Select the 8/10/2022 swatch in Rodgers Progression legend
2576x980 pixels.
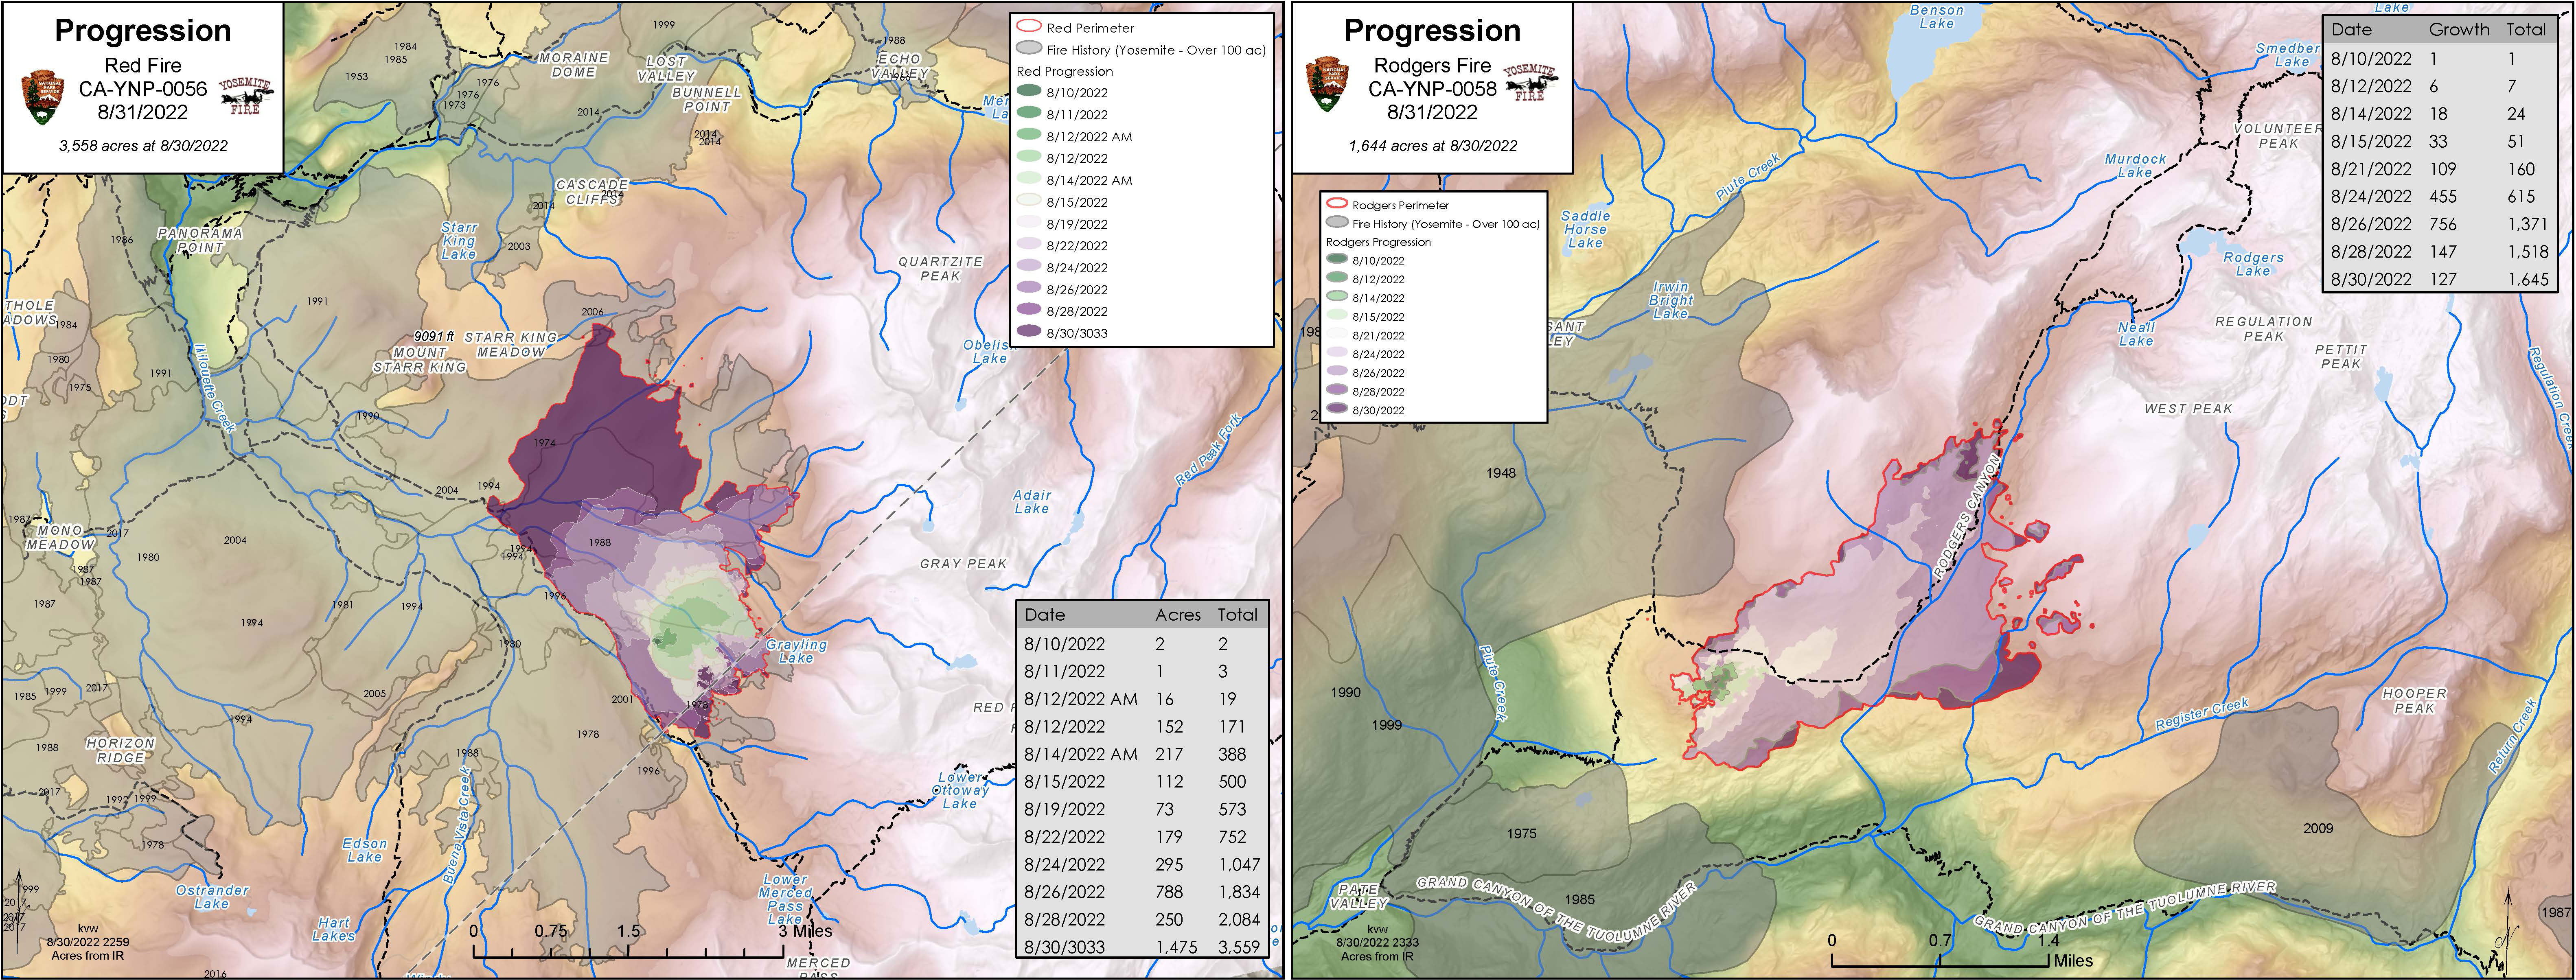pyautogui.click(x=1337, y=260)
